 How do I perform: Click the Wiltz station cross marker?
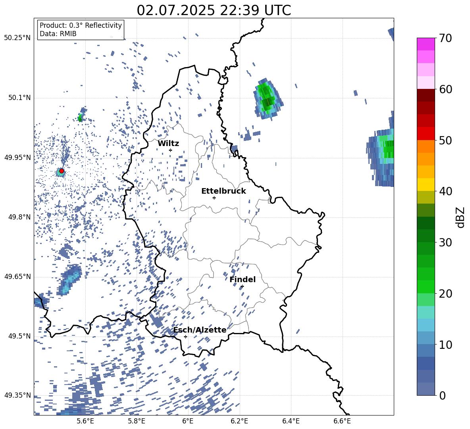coord(170,150)
